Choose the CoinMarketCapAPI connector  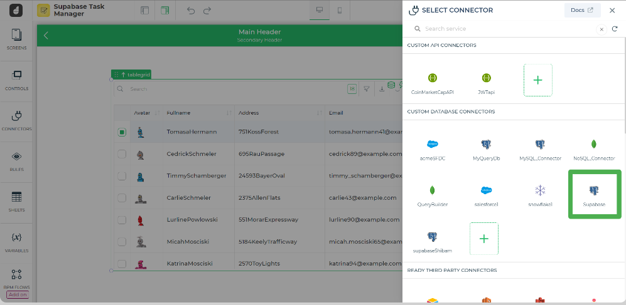[432, 81]
